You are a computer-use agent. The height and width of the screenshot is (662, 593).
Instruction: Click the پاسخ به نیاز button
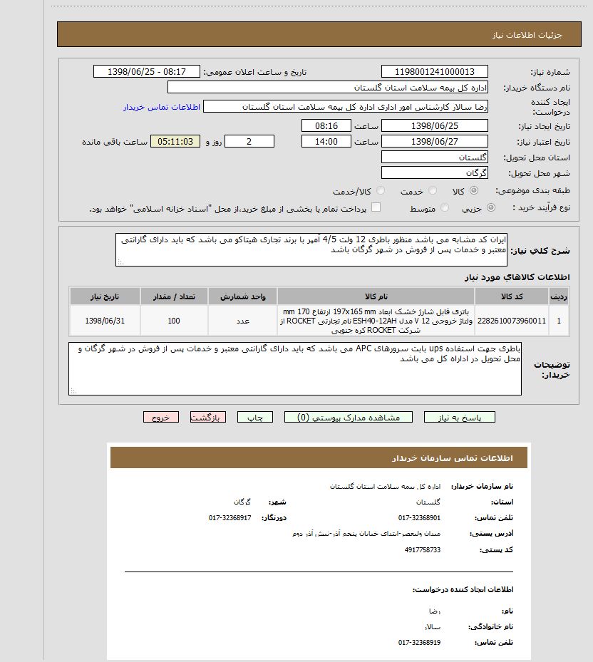click(x=459, y=418)
